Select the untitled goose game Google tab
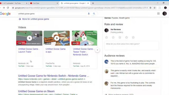 click(74, 3)
